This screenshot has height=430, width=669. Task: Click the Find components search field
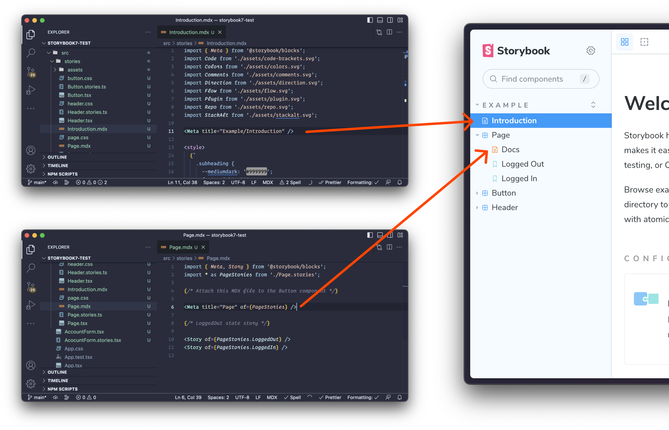click(x=532, y=79)
